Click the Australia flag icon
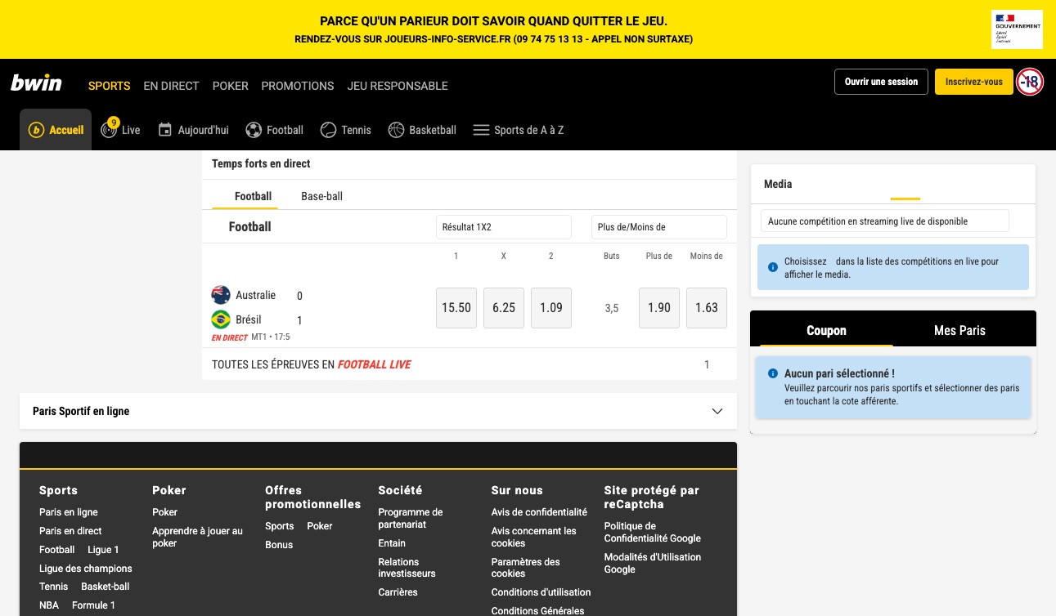 tap(221, 295)
